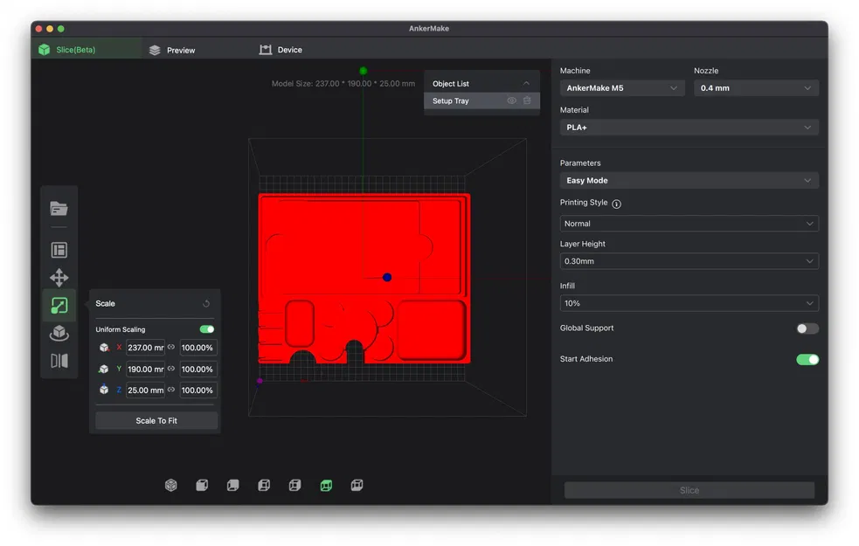Select the Mirror tool
Screen dimensions: 859x546
point(59,361)
